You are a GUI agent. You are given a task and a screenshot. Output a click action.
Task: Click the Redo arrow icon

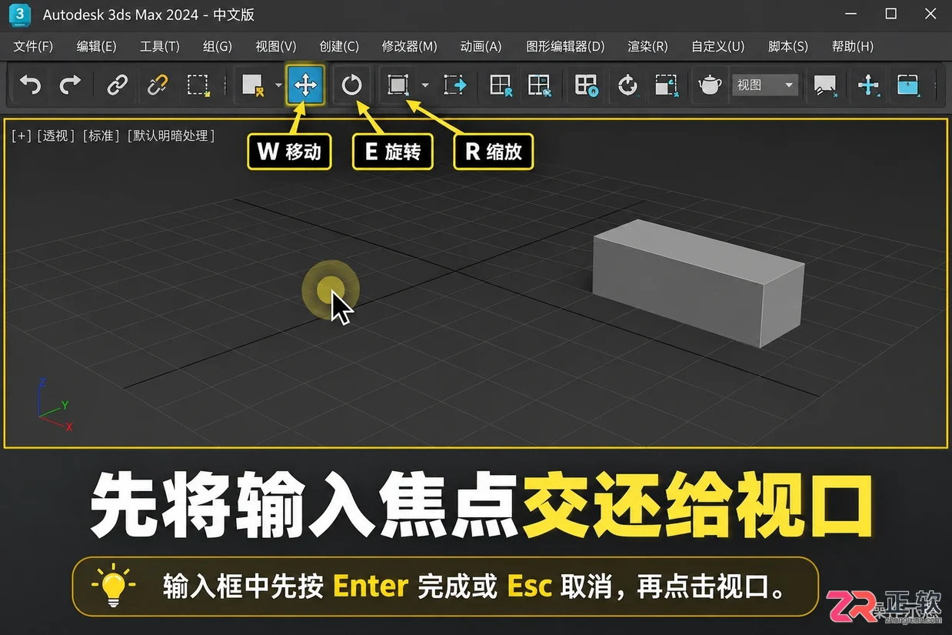click(70, 84)
